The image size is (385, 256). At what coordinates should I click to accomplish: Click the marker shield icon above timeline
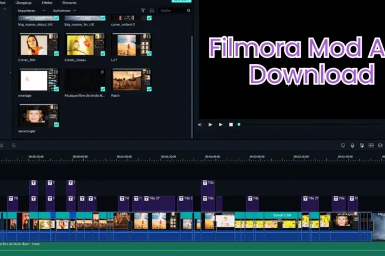343,145
